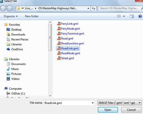The width and height of the screenshot is (143, 114).
Task: Select the RoadNode.gml file name
Action: pyautogui.click(x=71, y=53)
